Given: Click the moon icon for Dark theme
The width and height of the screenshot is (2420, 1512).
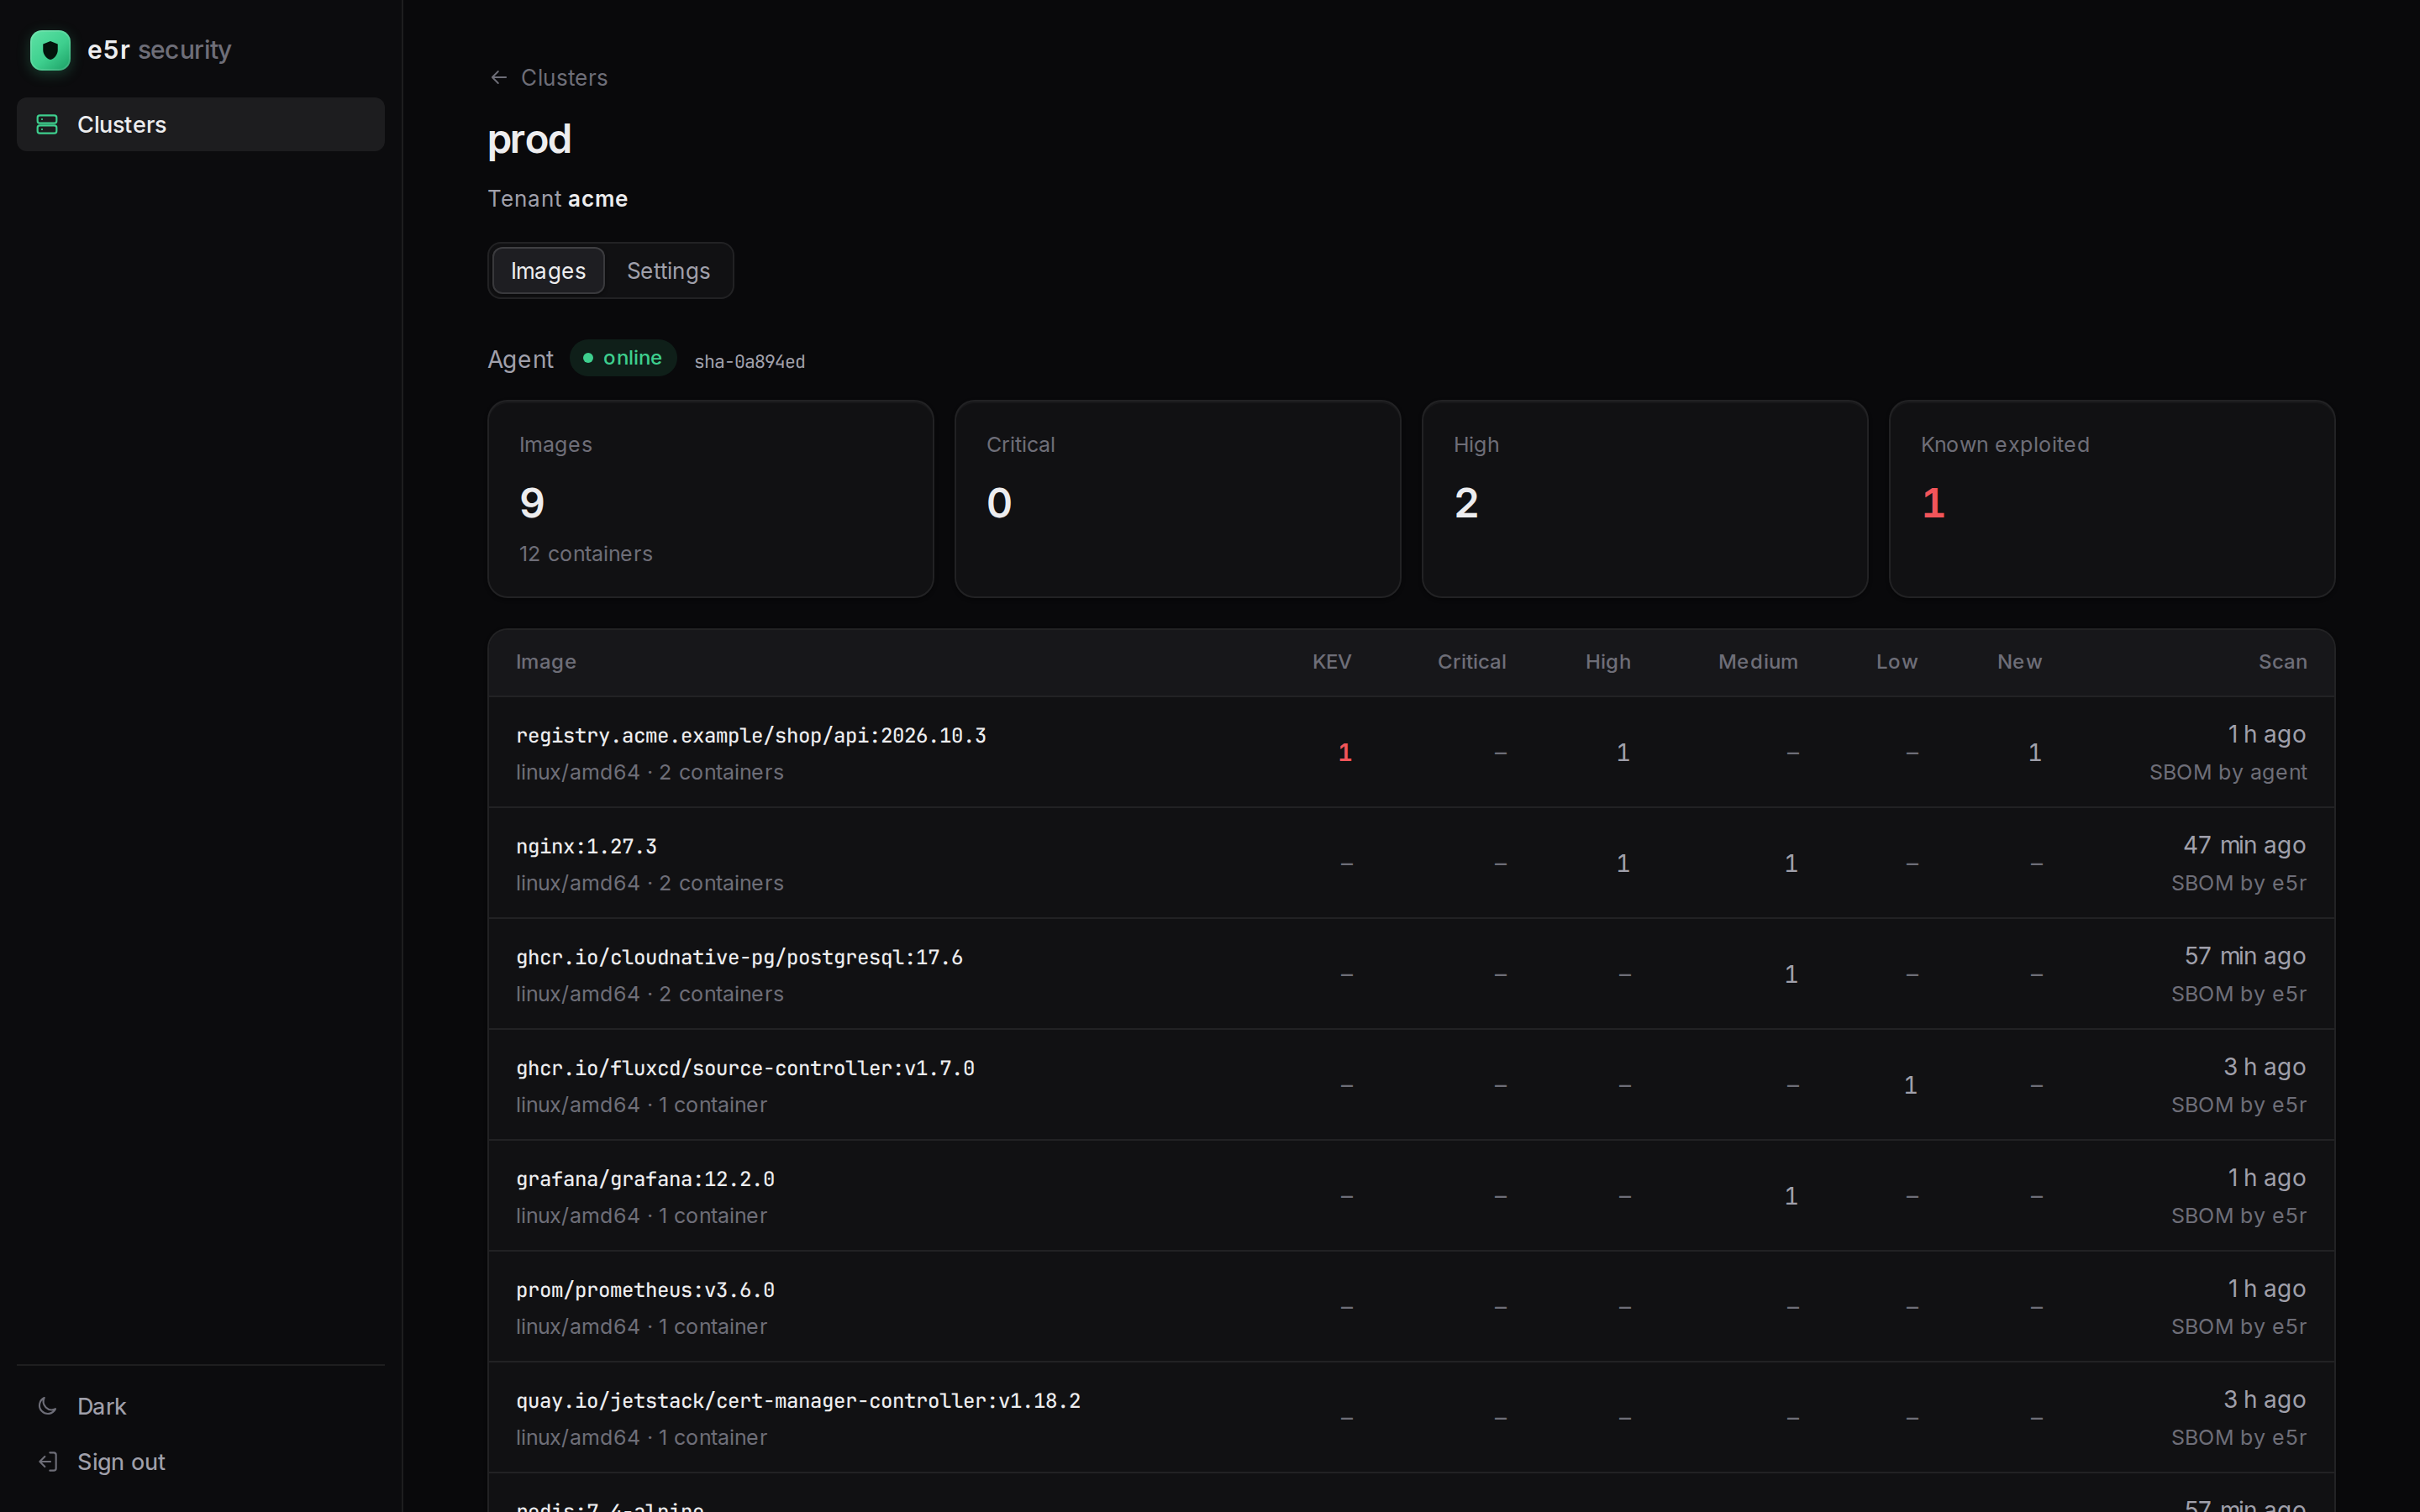Looking at the screenshot, I should coord(47,1406).
